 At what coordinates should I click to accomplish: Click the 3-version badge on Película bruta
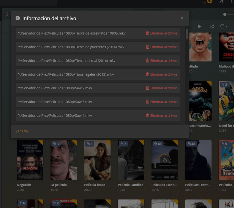90,144
